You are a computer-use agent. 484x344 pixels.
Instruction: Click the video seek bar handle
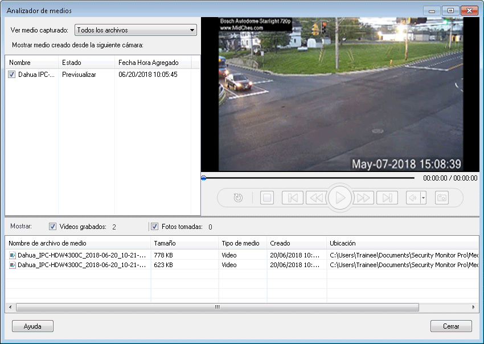pyautogui.click(x=204, y=178)
